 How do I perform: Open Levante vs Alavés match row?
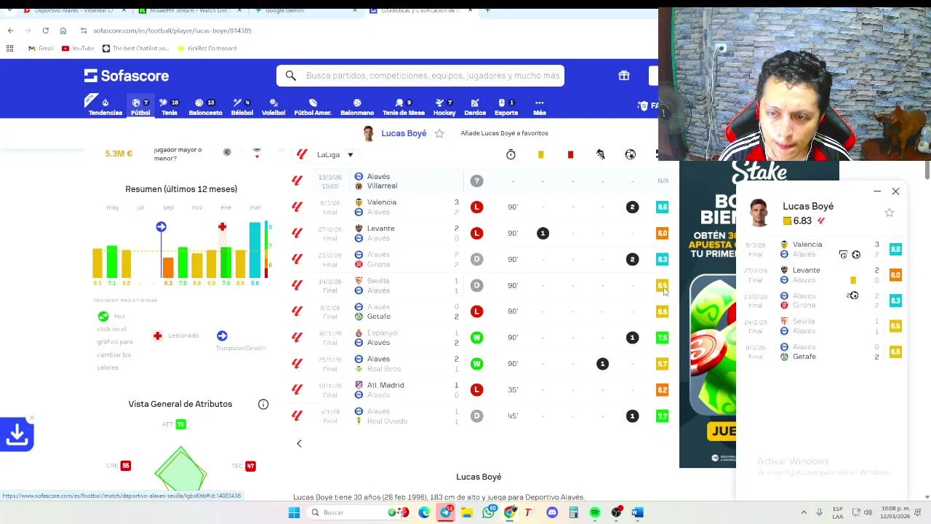pyautogui.click(x=480, y=233)
